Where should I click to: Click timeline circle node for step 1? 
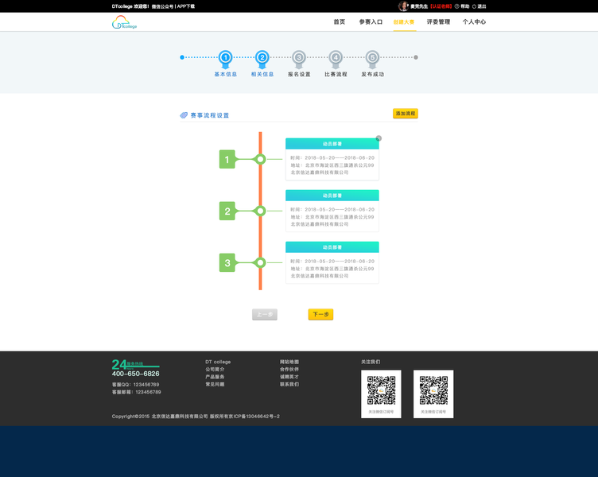coord(261,159)
